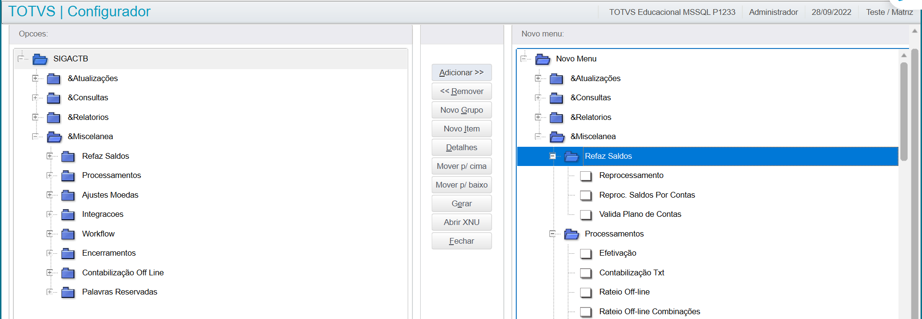Expand Contabilização Off Line node
The height and width of the screenshot is (319, 922).
click(x=49, y=272)
